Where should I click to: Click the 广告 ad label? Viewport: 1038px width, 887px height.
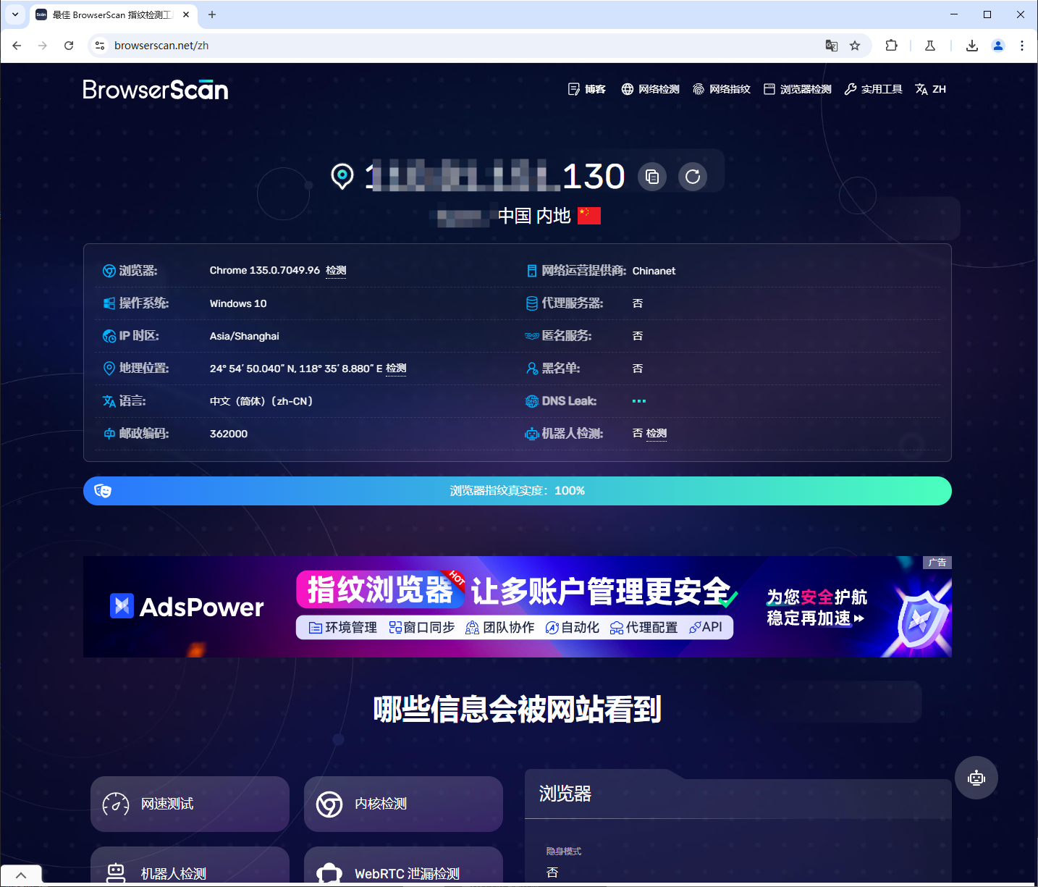[x=937, y=563]
